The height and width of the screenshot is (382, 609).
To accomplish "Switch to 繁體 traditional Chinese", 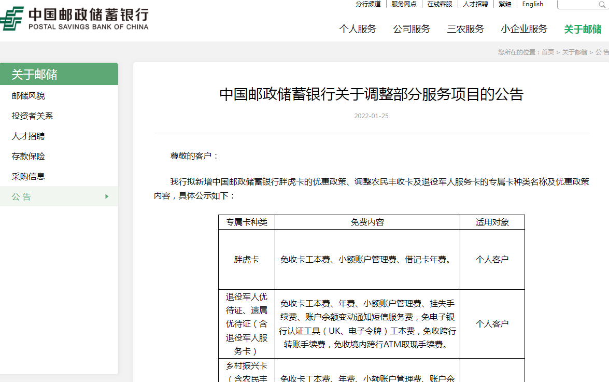I will tap(505, 4).
